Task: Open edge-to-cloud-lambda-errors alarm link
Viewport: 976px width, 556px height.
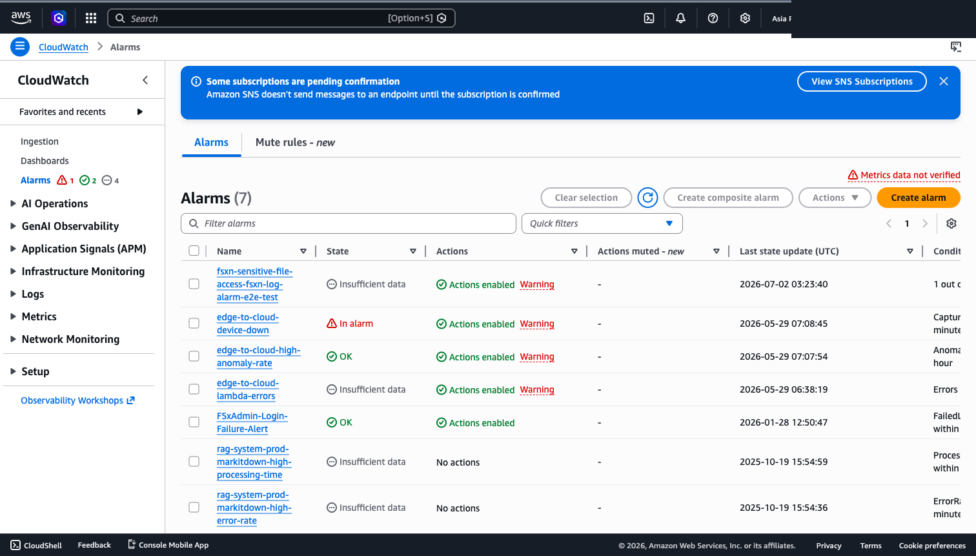Action: pyautogui.click(x=248, y=389)
